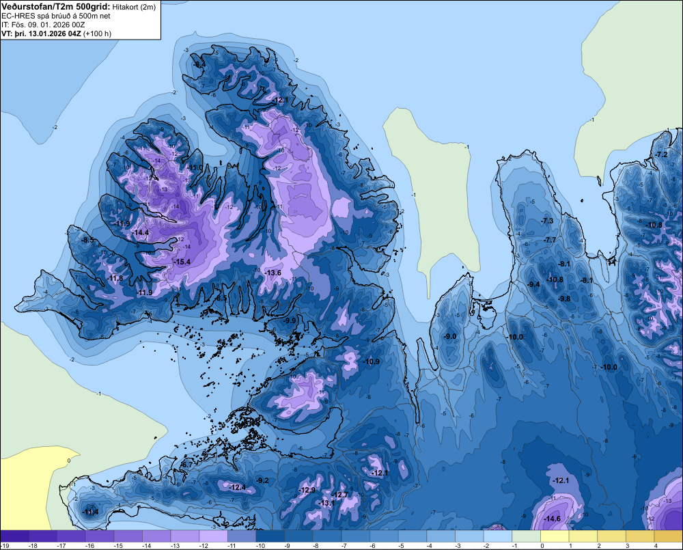Screen dimensions: 683x550
Task: Click the initial time "IT: Fös. 09. 01. 2026 00Z"
Action: point(42,25)
